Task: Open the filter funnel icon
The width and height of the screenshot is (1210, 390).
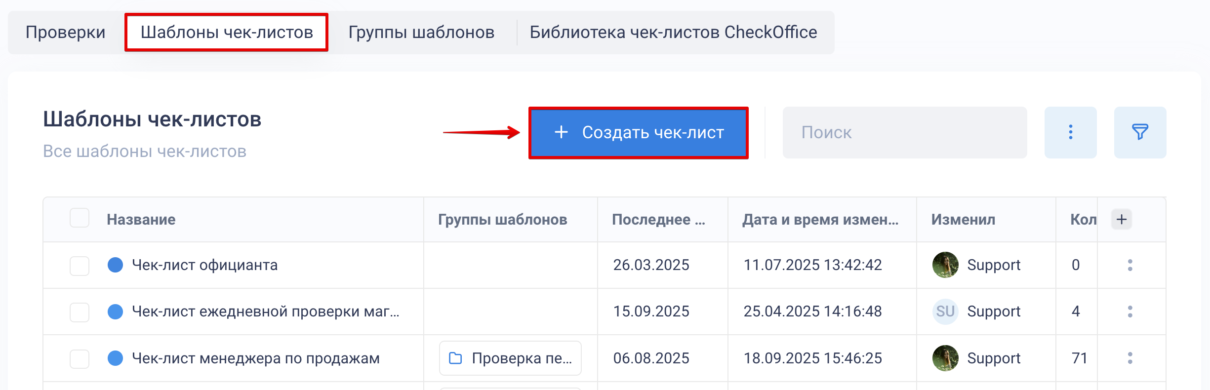Action: [1140, 132]
